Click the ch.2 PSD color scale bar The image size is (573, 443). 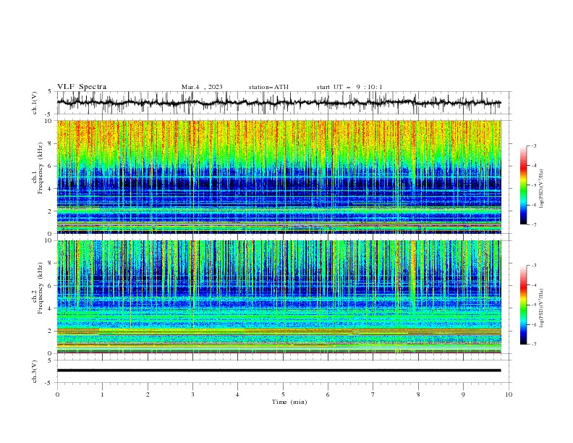pos(523,305)
